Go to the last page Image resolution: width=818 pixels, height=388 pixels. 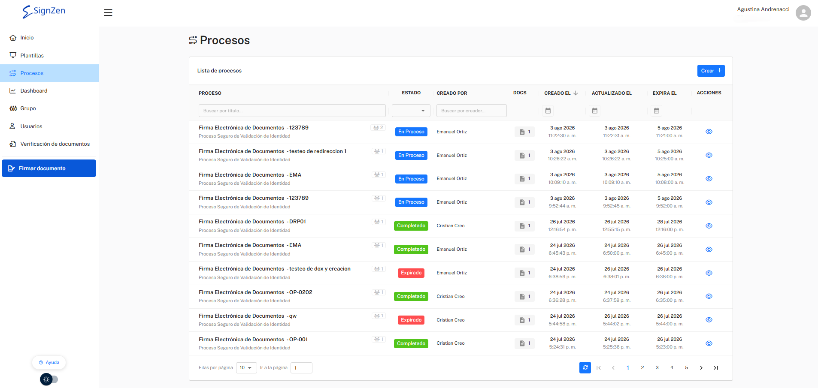pos(716,368)
